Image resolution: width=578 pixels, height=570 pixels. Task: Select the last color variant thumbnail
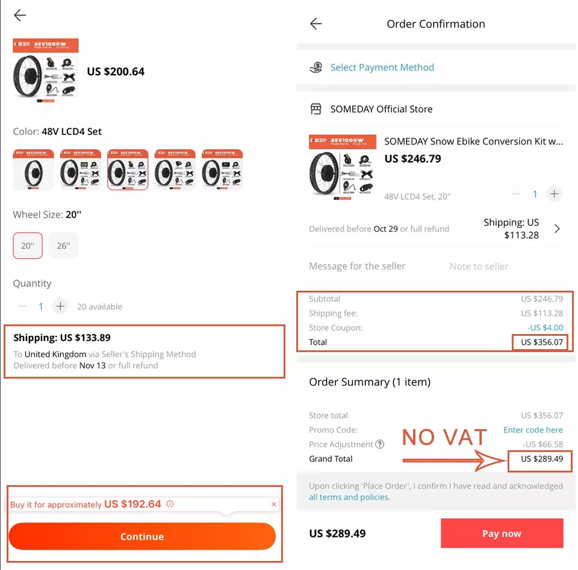point(222,170)
